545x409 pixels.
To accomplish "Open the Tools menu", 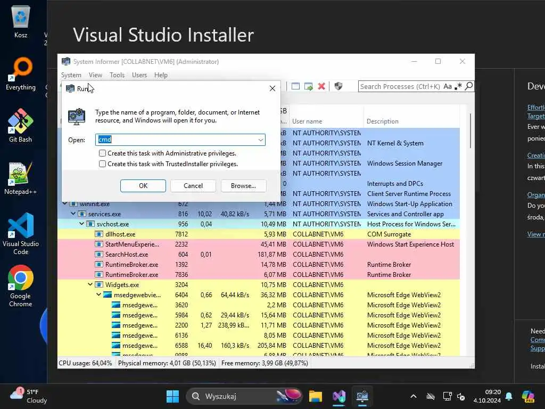I will click(x=117, y=75).
